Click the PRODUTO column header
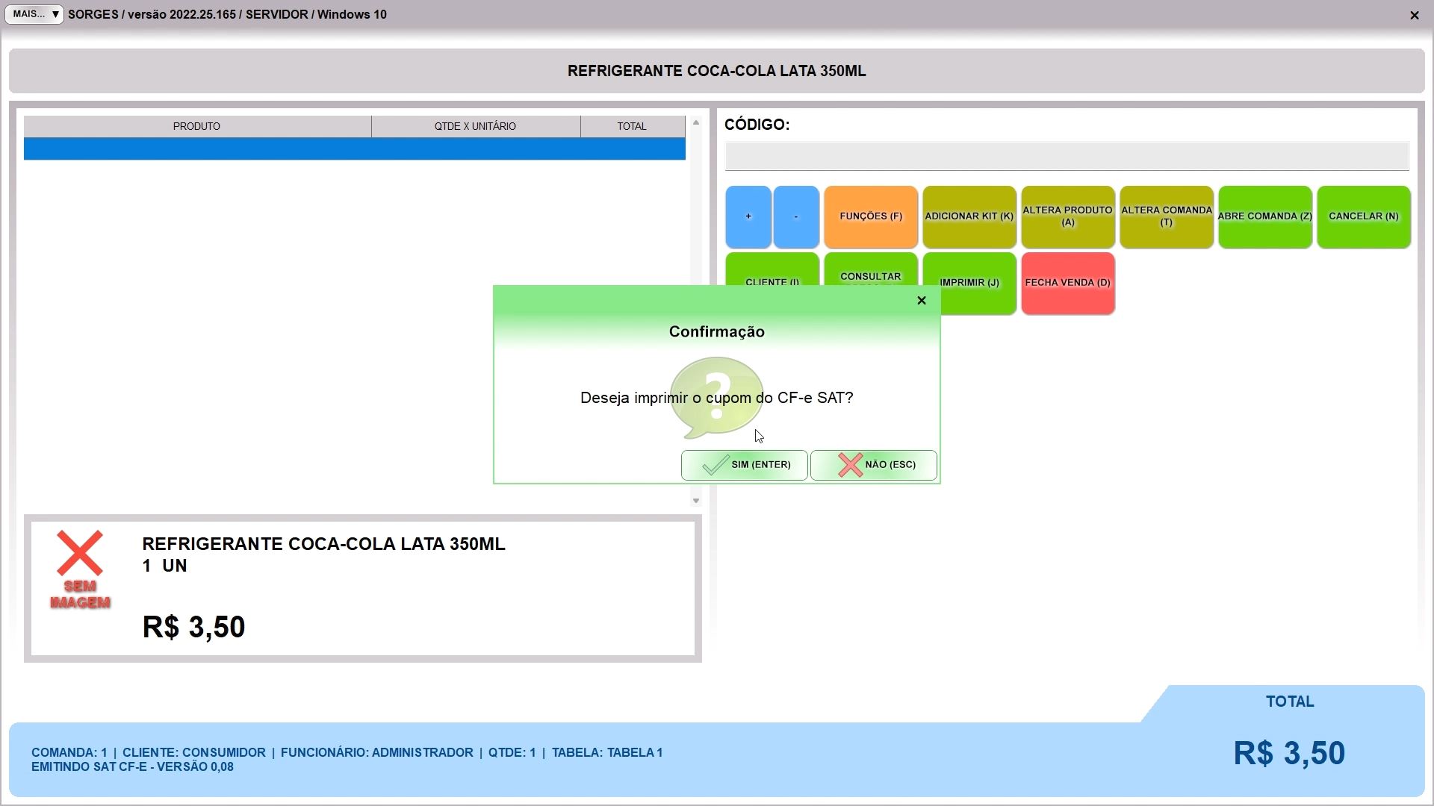Image resolution: width=1434 pixels, height=806 pixels. (196, 126)
